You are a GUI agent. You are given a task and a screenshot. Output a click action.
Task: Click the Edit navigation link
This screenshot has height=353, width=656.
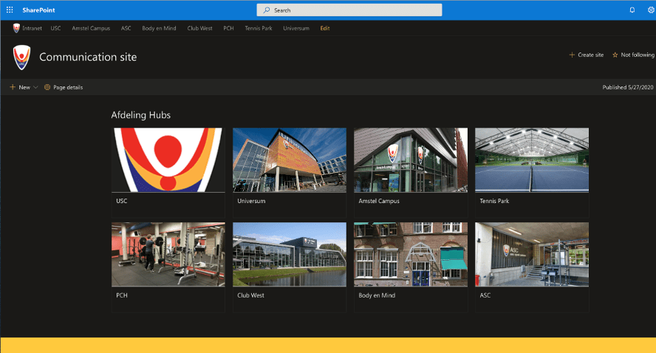tap(325, 28)
